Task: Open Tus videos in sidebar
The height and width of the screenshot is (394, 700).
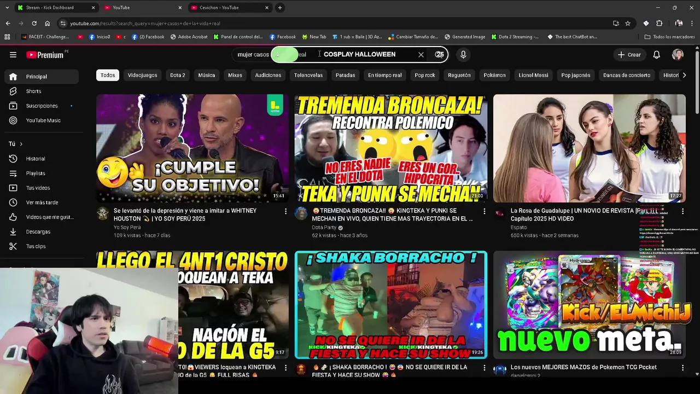Action: point(42,188)
